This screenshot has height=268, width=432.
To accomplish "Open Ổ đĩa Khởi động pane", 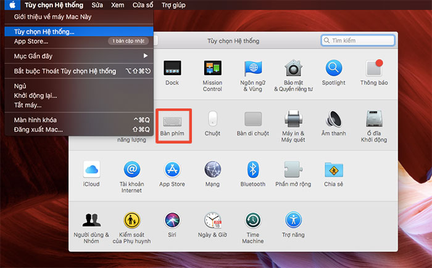I will tap(374, 126).
